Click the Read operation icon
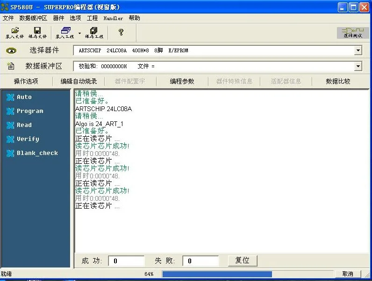 [10, 125]
